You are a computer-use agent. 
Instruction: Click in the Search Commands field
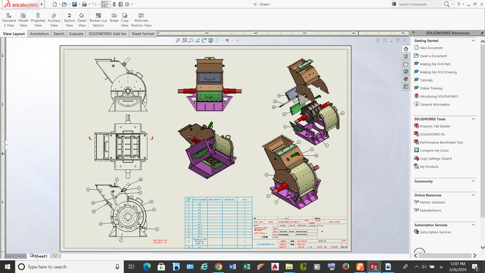(419, 4)
